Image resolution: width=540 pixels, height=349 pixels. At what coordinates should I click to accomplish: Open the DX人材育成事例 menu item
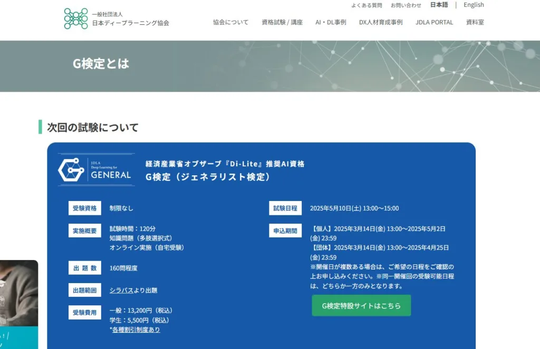click(x=380, y=23)
